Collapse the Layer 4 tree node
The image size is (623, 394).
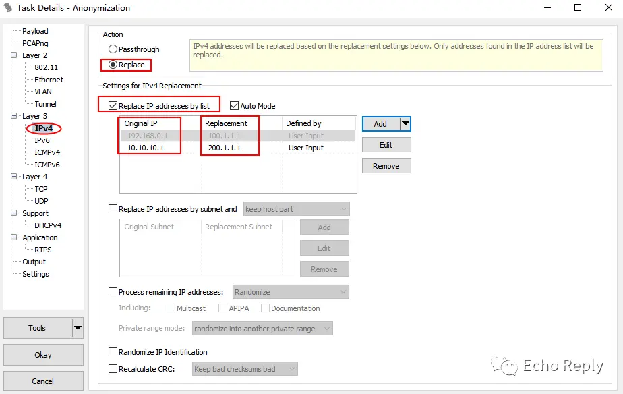tap(14, 177)
